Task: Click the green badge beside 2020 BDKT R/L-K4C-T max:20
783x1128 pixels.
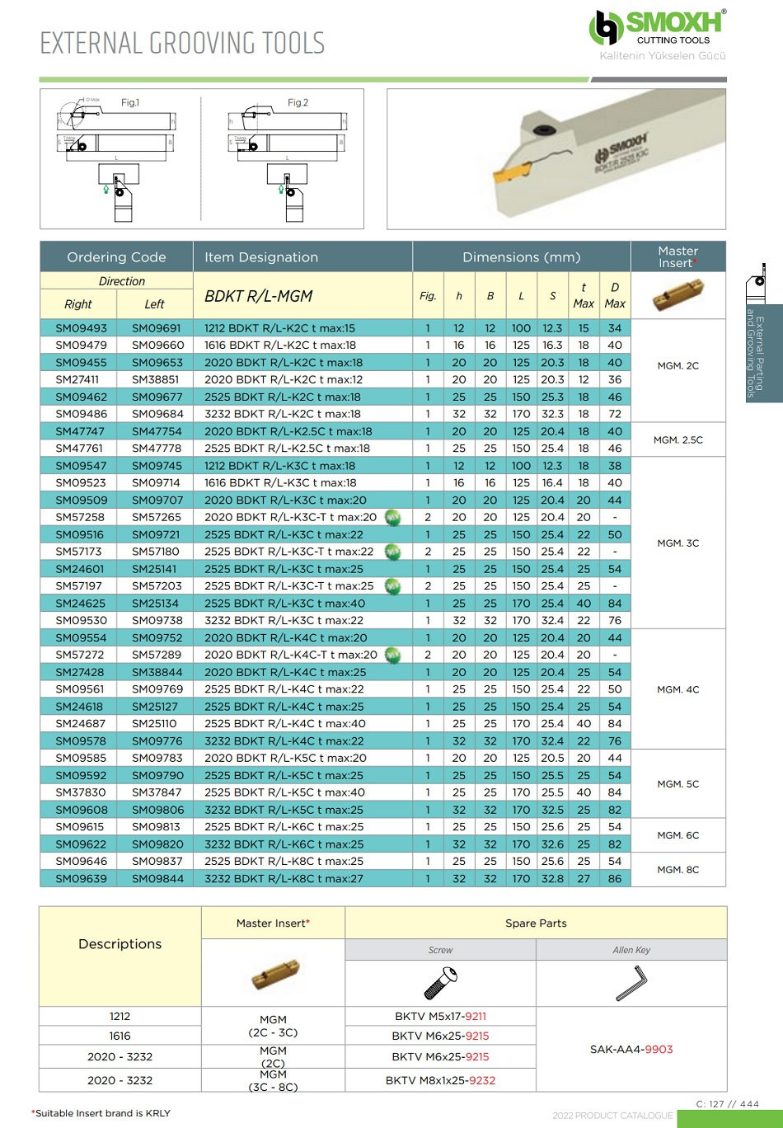Action: coord(393,655)
